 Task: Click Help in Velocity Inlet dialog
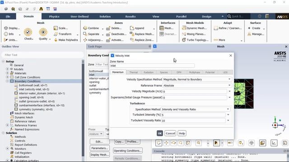click(182, 133)
